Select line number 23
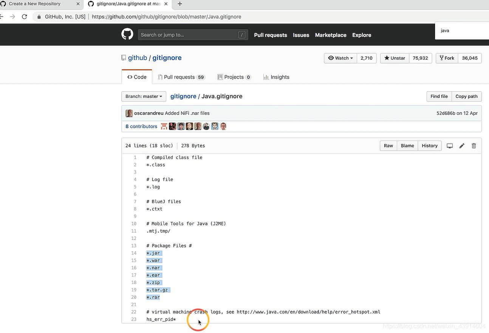The width and height of the screenshot is (489, 333). click(x=134, y=319)
